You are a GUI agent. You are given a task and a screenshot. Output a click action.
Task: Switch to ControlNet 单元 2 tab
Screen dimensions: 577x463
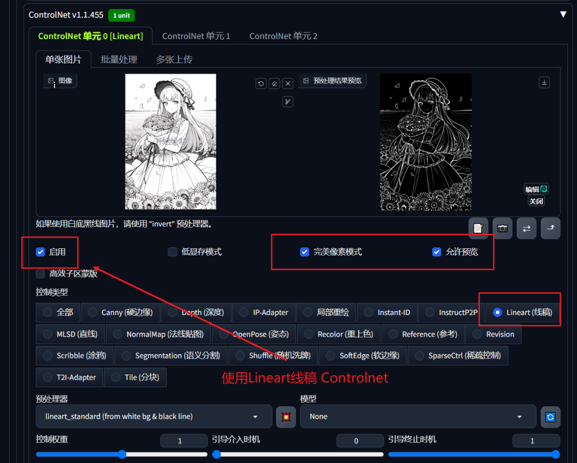click(x=283, y=36)
